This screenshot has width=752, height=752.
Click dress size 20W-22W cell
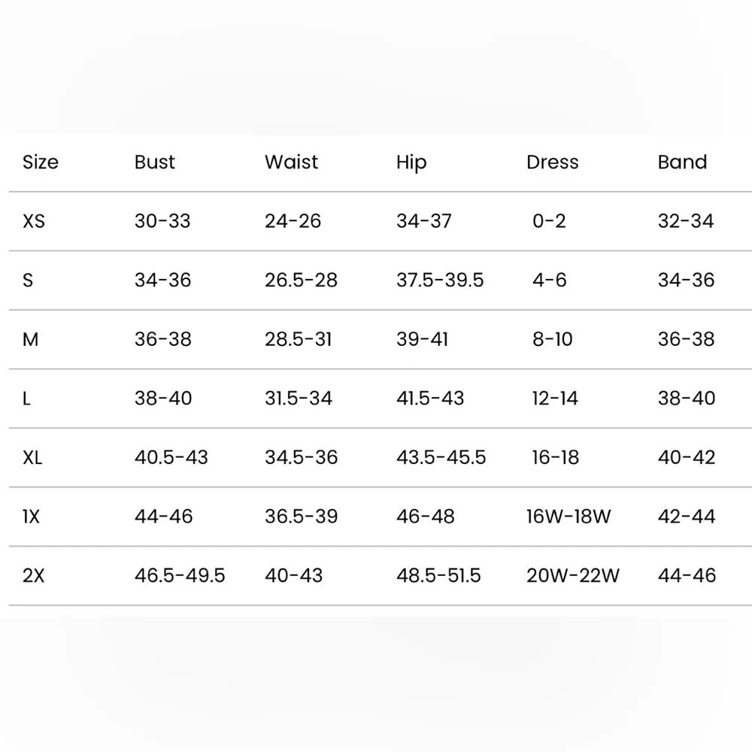tap(573, 576)
